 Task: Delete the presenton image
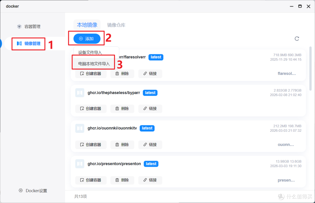tap(122, 180)
